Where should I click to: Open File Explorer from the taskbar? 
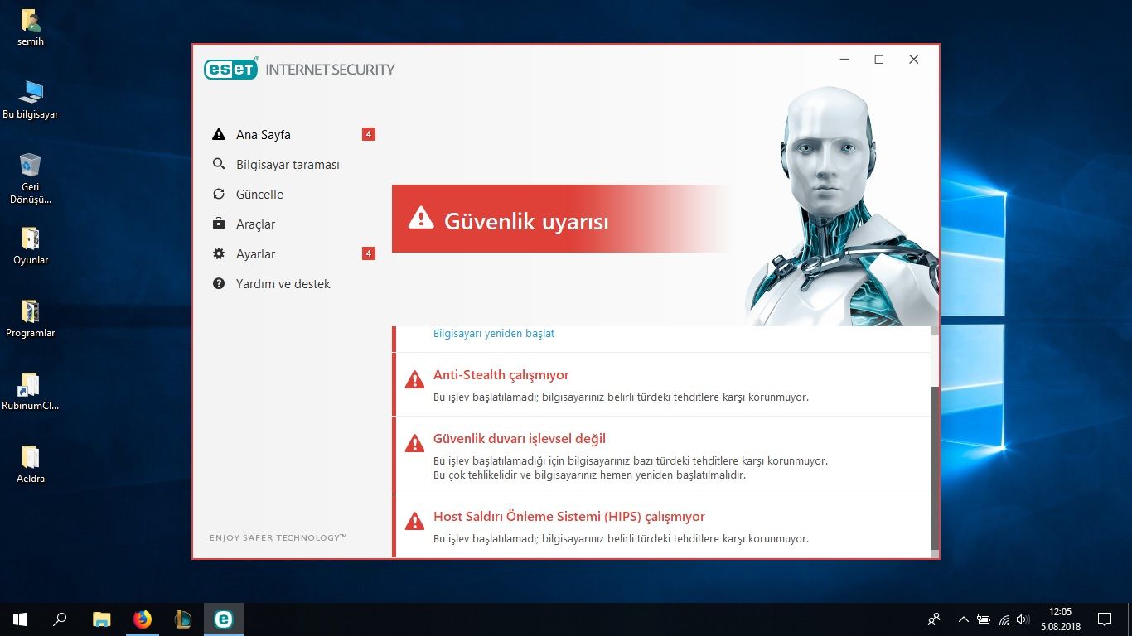(101, 619)
